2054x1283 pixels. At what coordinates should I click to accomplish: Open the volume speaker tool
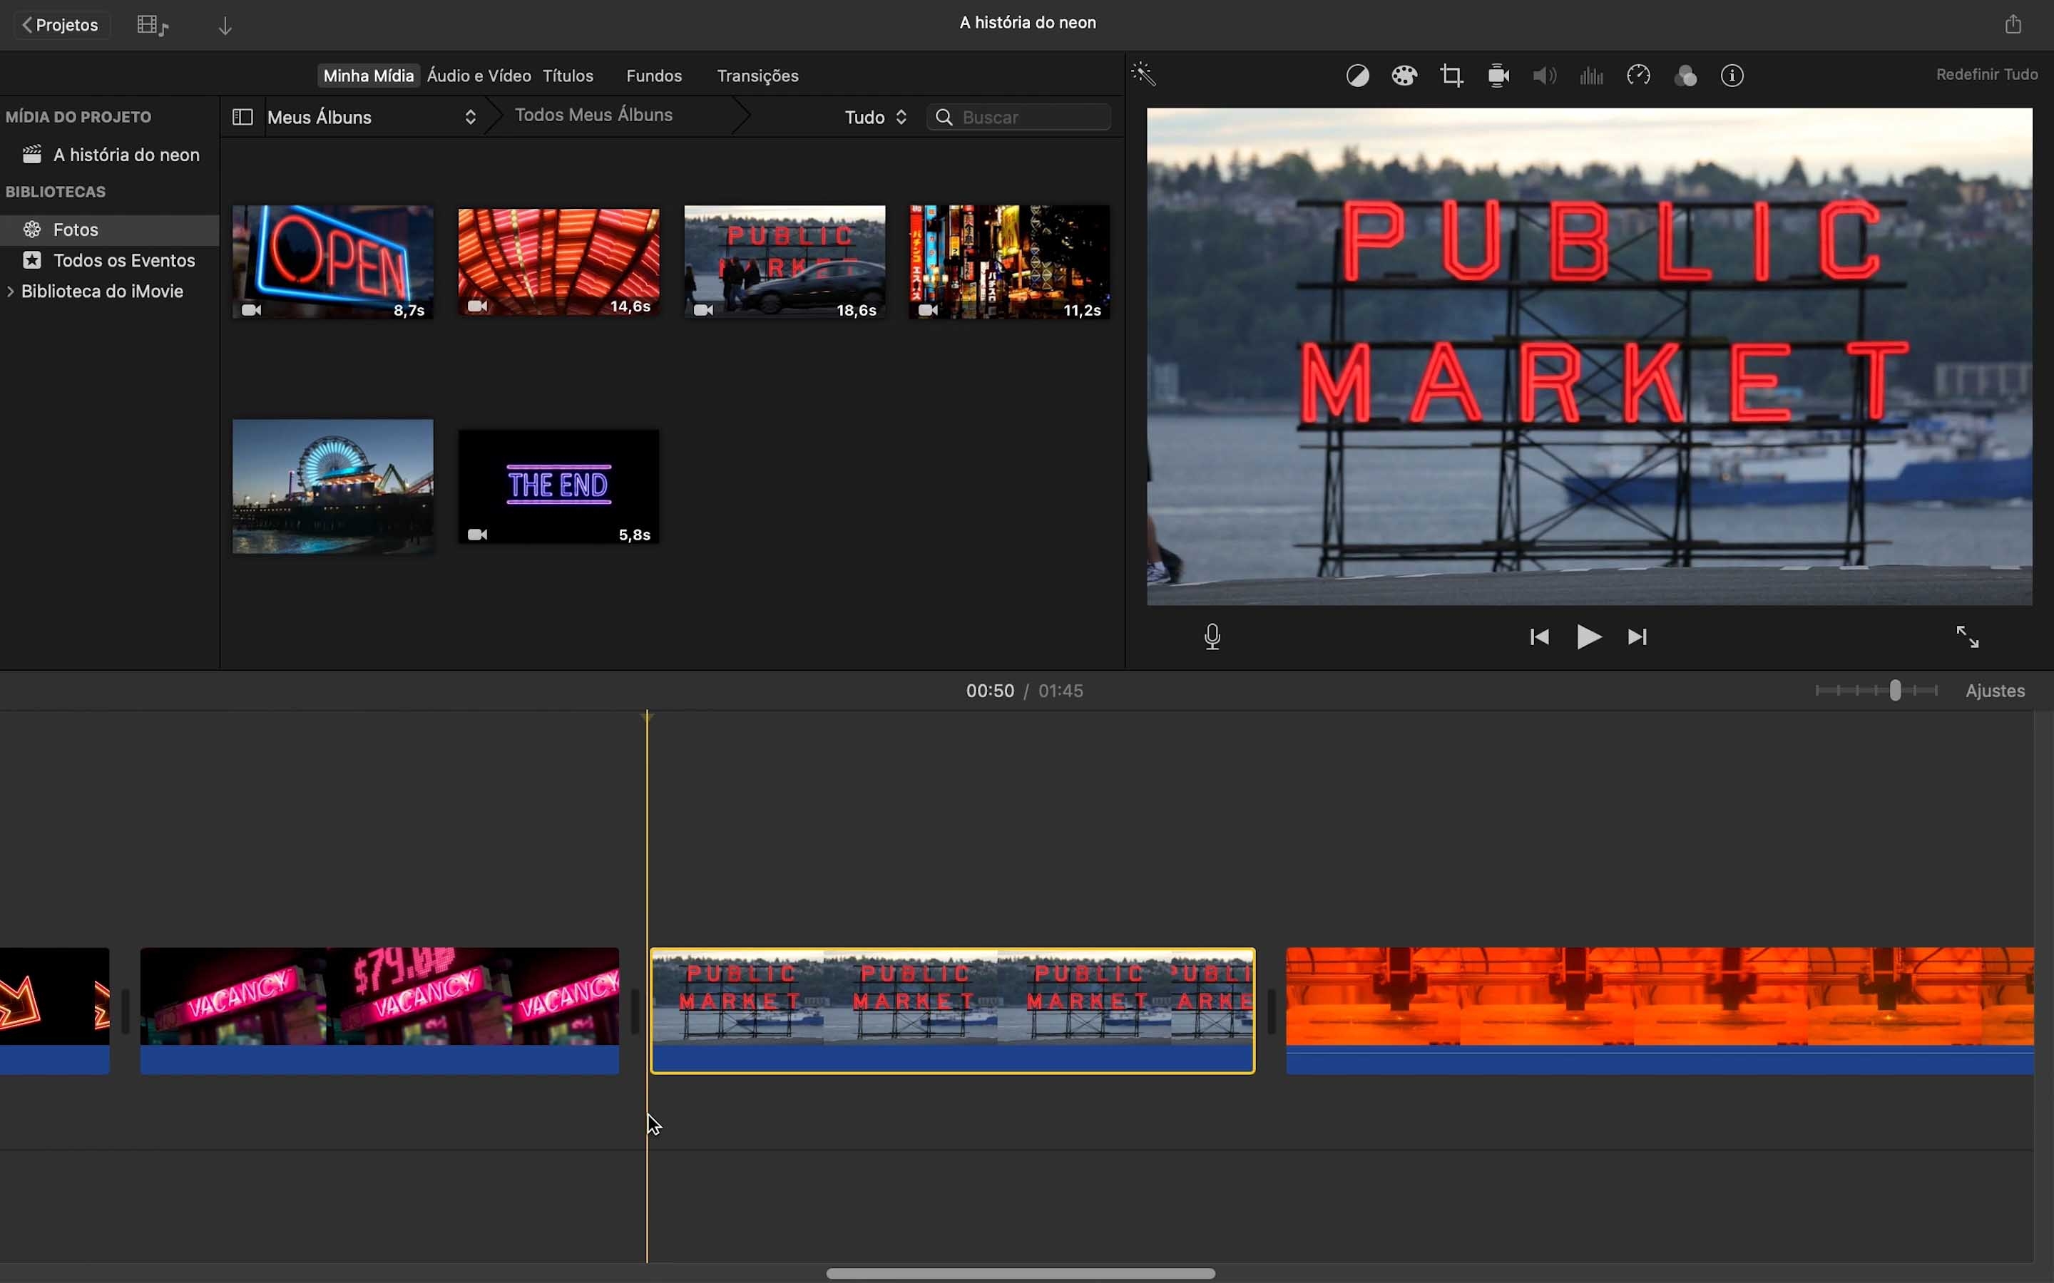point(1545,76)
